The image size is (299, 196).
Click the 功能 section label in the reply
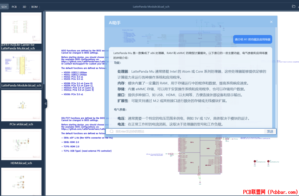pos(117,63)
